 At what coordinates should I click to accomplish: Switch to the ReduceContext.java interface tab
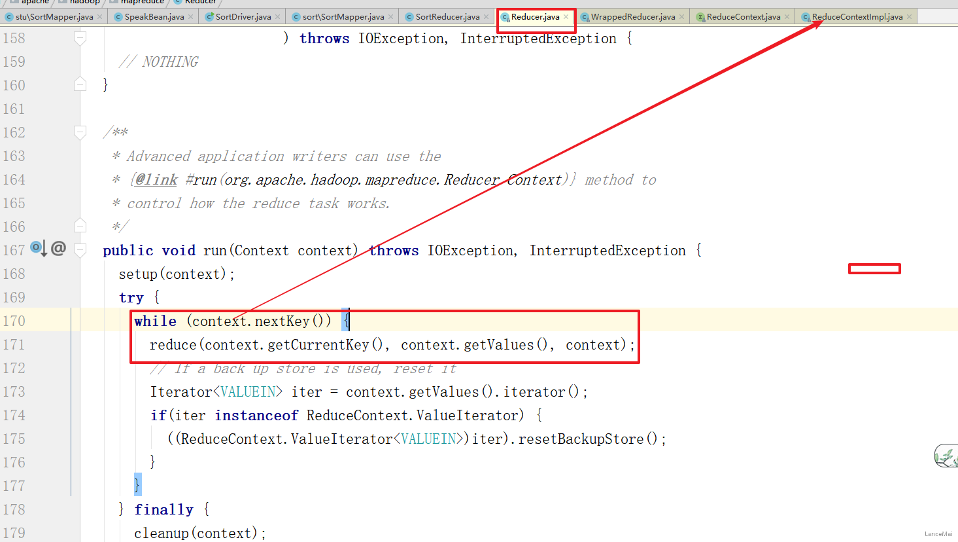[x=744, y=17]
